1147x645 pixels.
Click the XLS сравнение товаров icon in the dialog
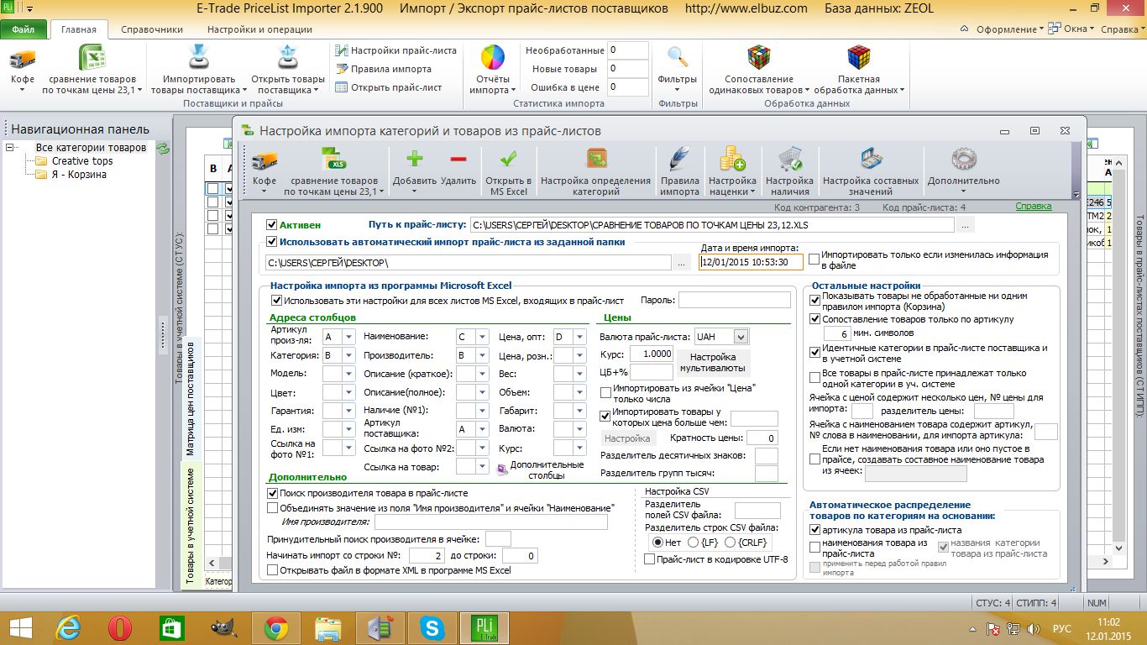334,159
